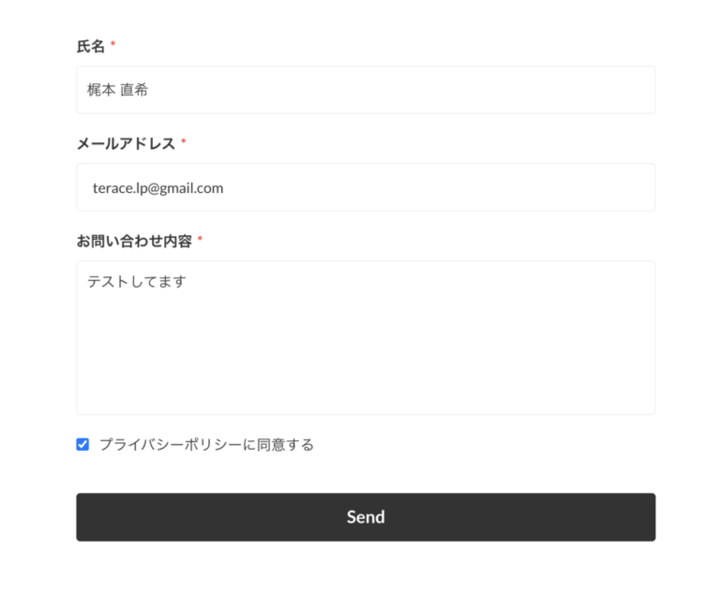Click the red asterisk beside お問い合わせ内容

coord(200,240)
